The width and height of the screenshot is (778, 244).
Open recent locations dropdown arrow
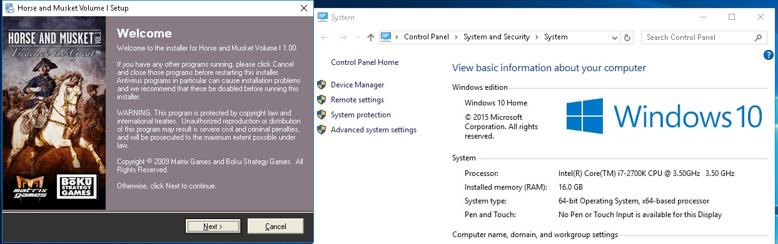[x=358, y=37]
